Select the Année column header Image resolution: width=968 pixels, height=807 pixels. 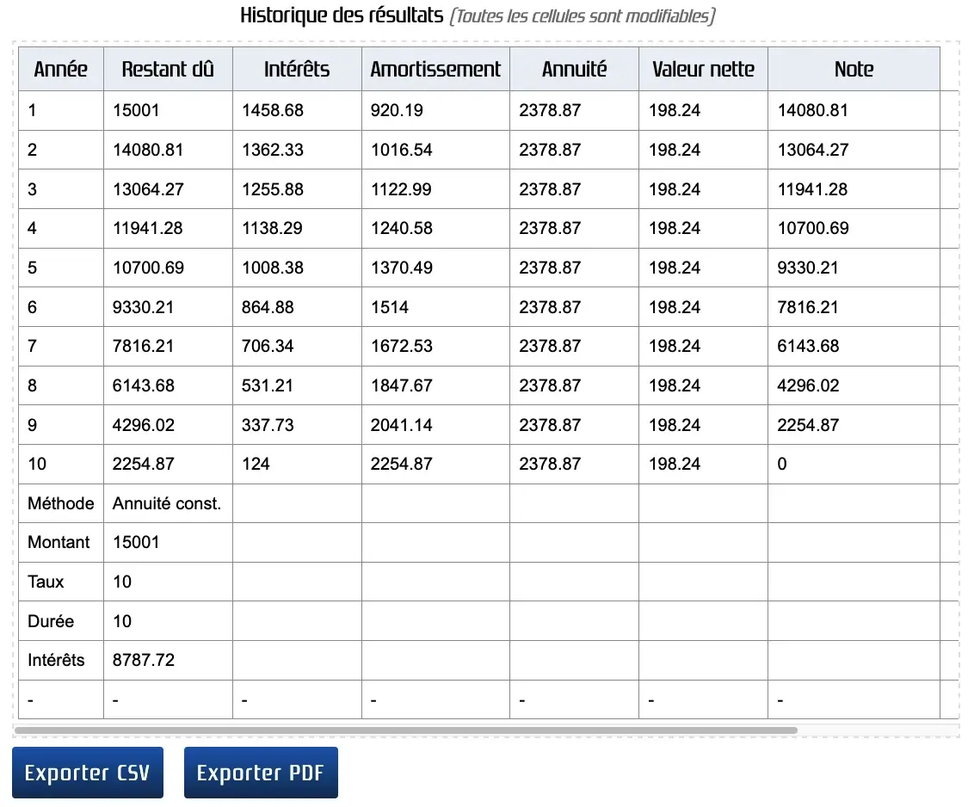pos(61,69)
